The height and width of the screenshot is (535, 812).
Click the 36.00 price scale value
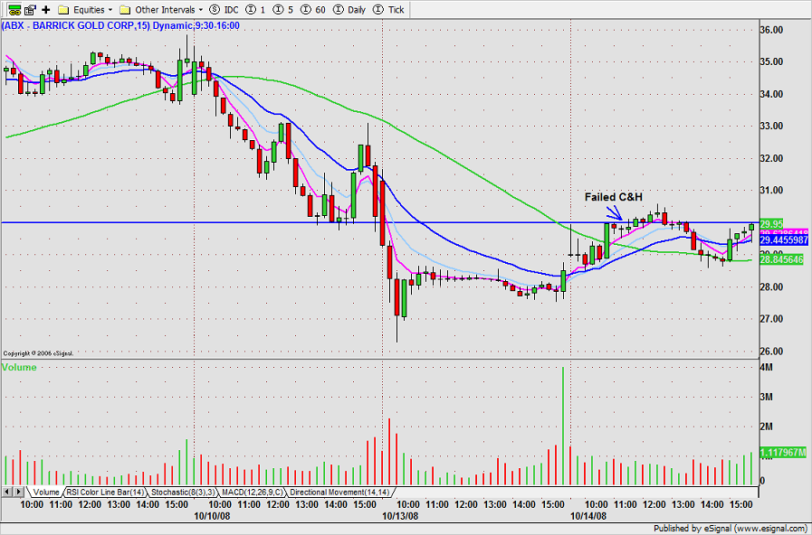click(771, 30)
